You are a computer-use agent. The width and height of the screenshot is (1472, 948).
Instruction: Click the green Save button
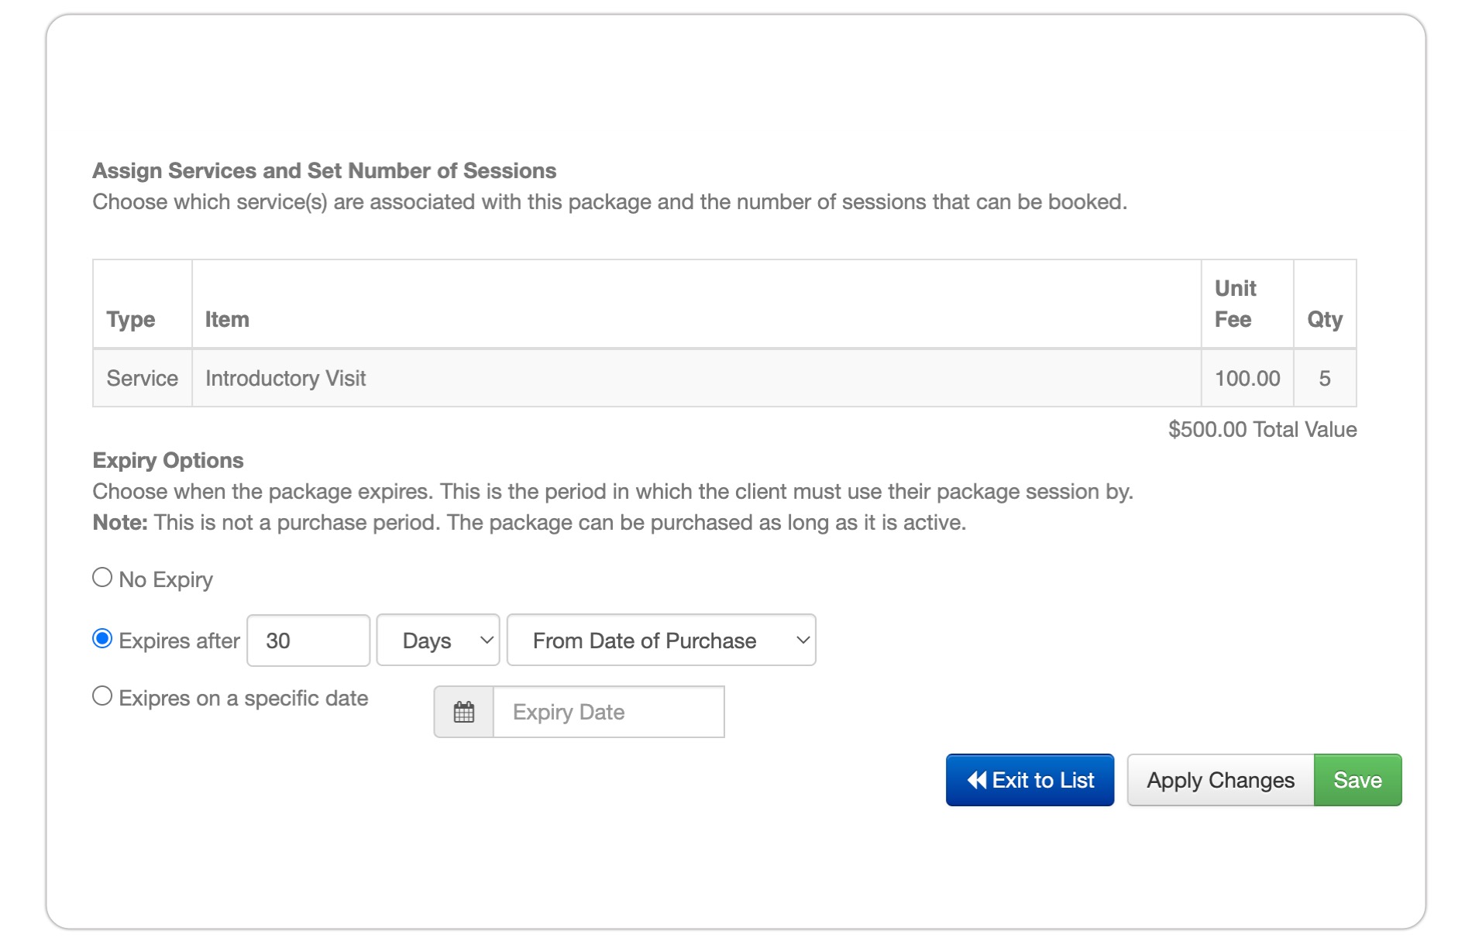click(x=1357, y=780)
